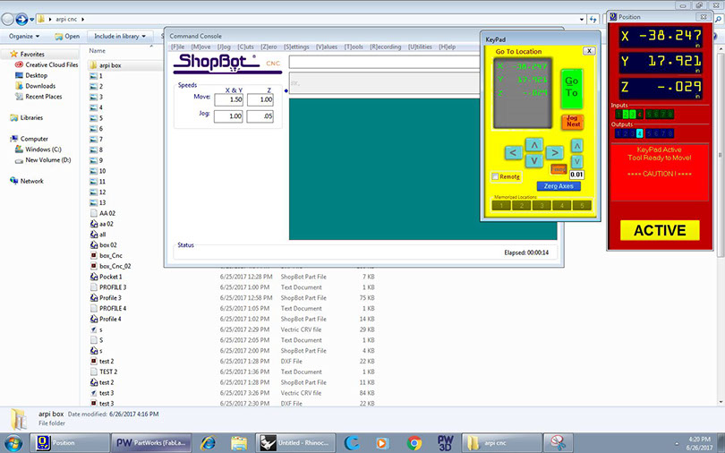Image resolution: width=725 pixels, height=453 pixels.
Task: Select Downloads in Favorites sidebar
Action: pyautogui.click(x=35, y=86)
